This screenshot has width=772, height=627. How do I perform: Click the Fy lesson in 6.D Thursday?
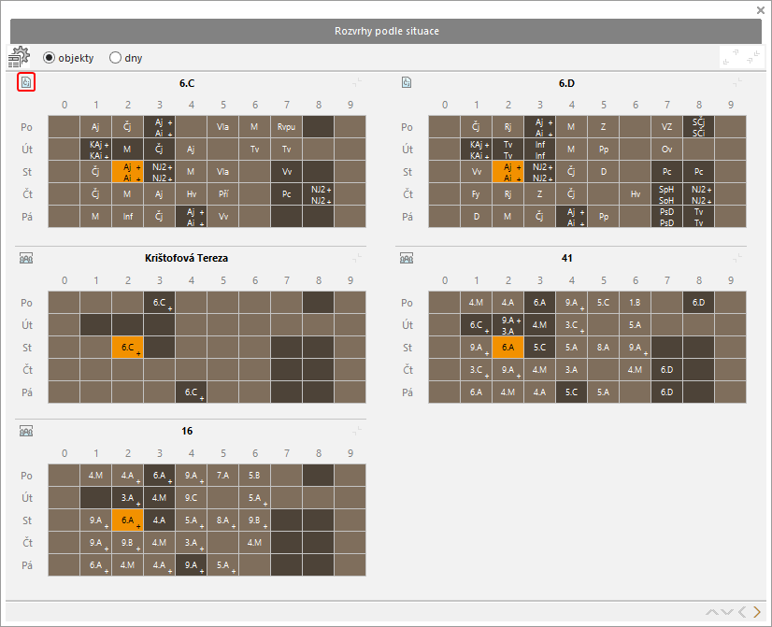(476, 194)
